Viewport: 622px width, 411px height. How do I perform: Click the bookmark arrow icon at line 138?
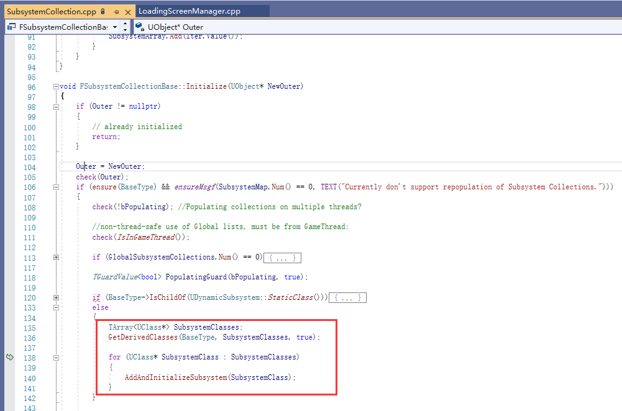[10, 357]
